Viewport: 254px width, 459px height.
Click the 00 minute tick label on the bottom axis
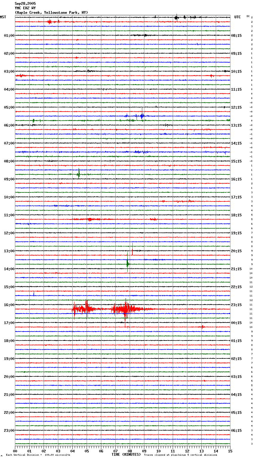pyautogui.click(x=15, y=451)
